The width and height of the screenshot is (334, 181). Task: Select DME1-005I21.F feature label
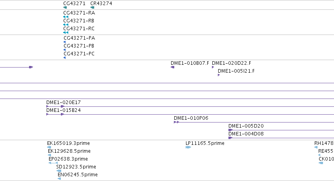coord(236,71)
